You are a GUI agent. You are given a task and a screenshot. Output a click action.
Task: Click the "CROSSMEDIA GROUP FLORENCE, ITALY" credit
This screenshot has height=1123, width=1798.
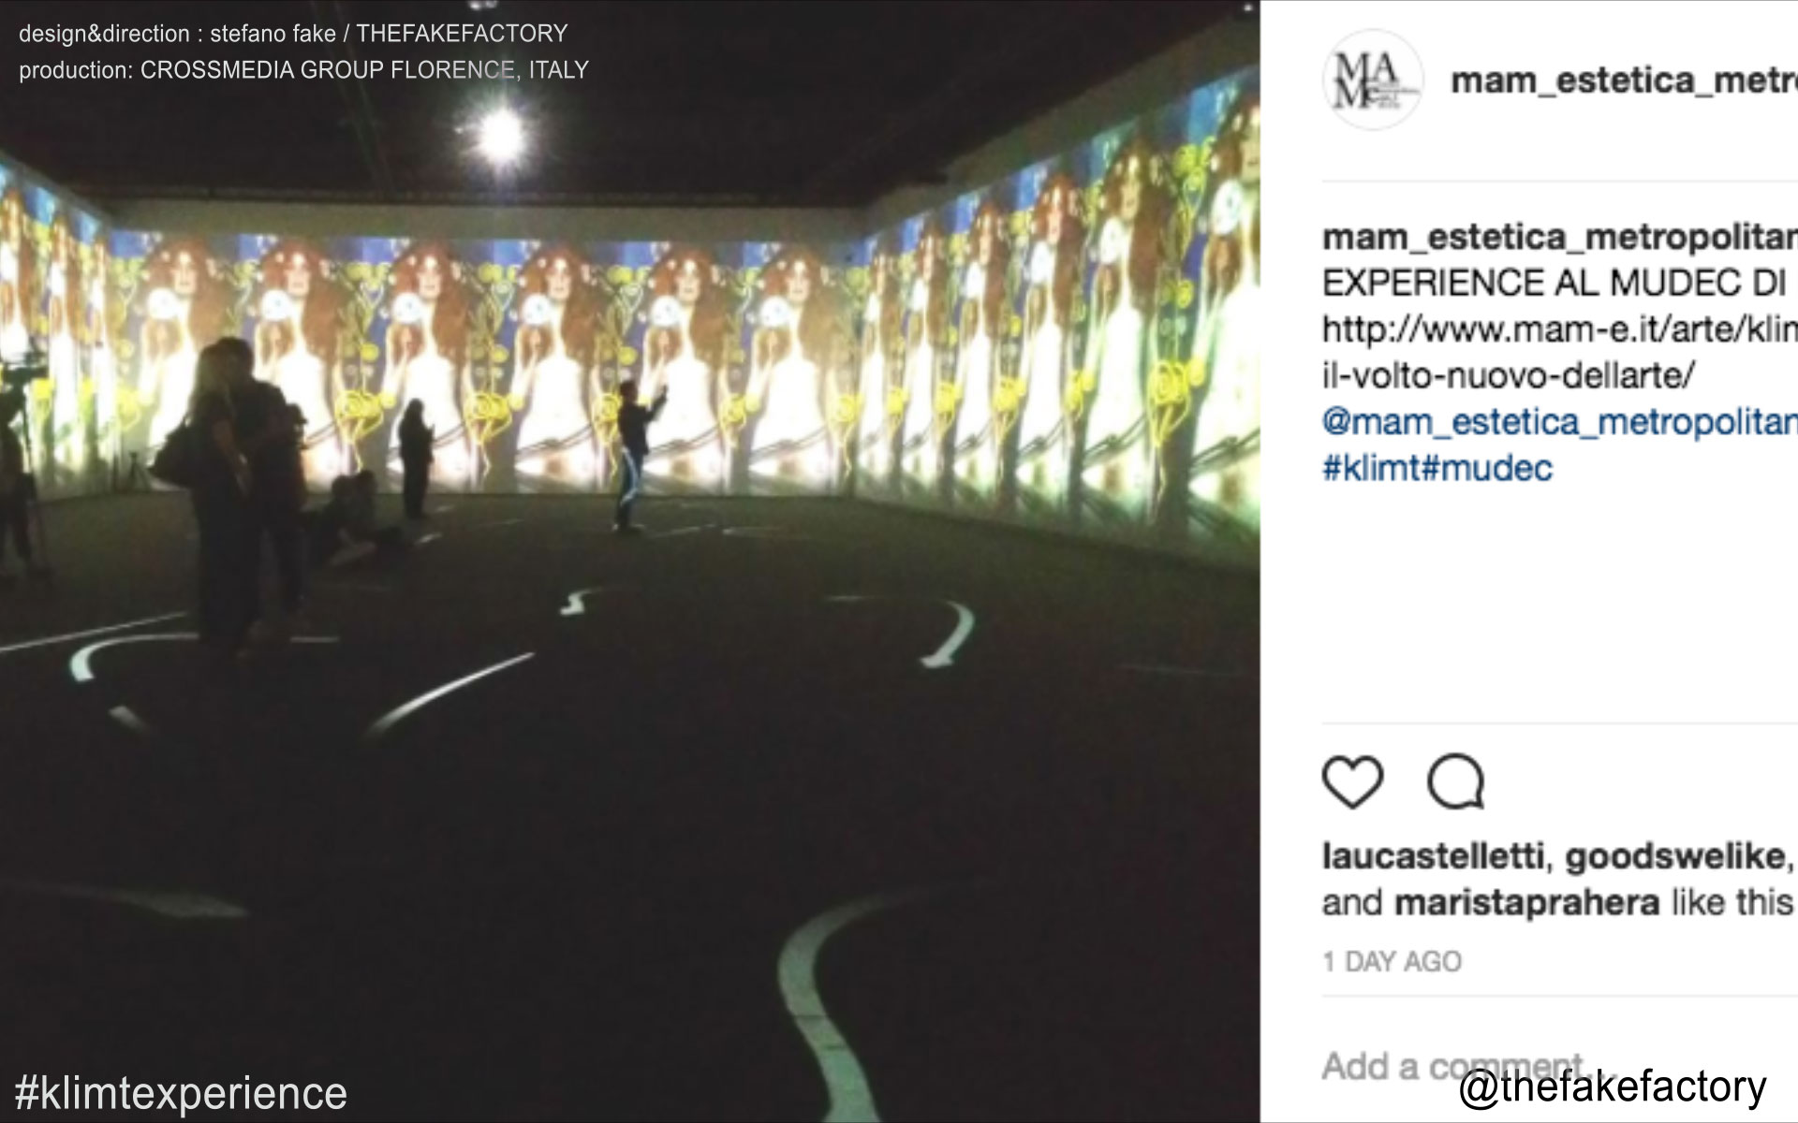364,70
